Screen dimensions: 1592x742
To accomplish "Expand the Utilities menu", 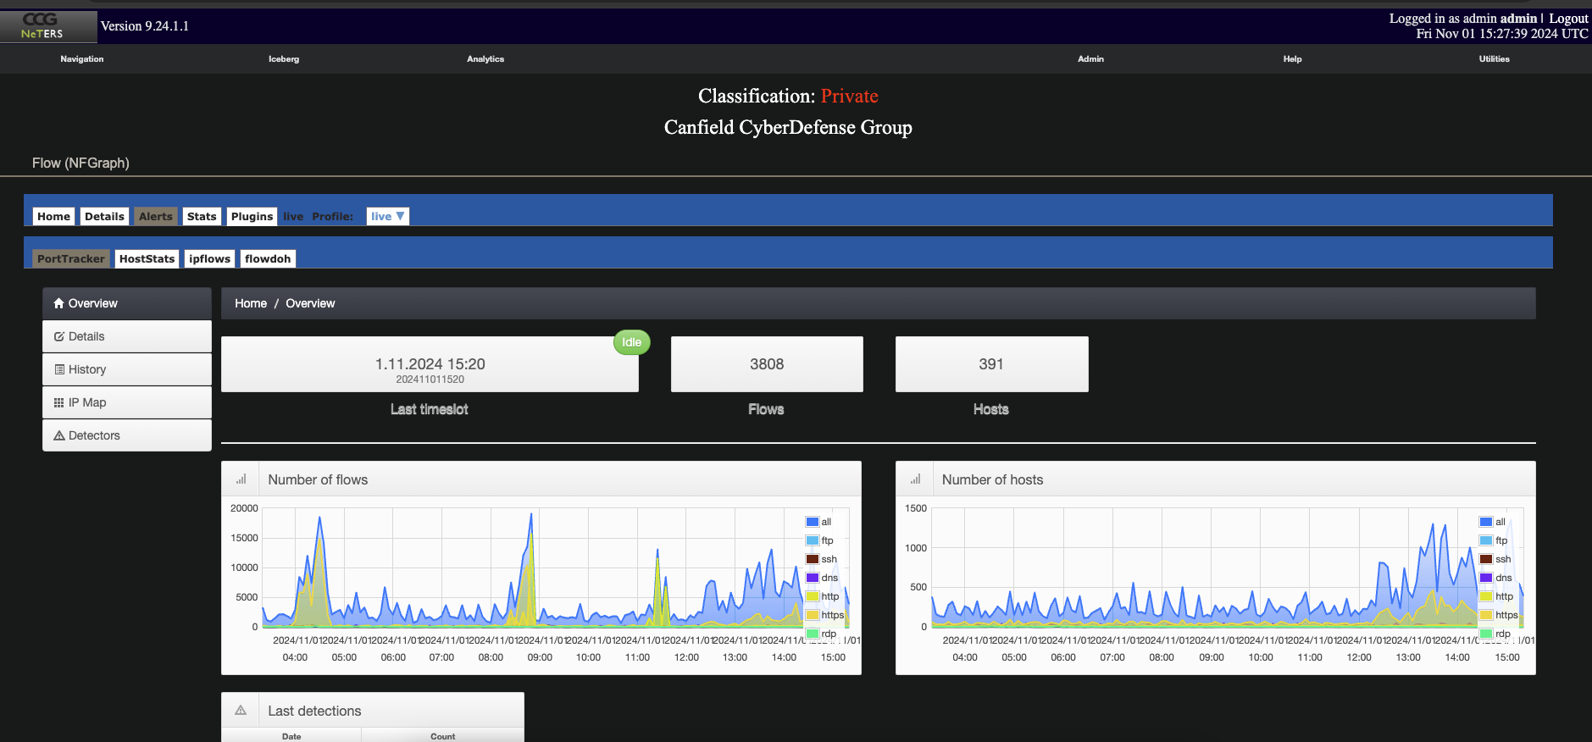I will coord(1494,59).
